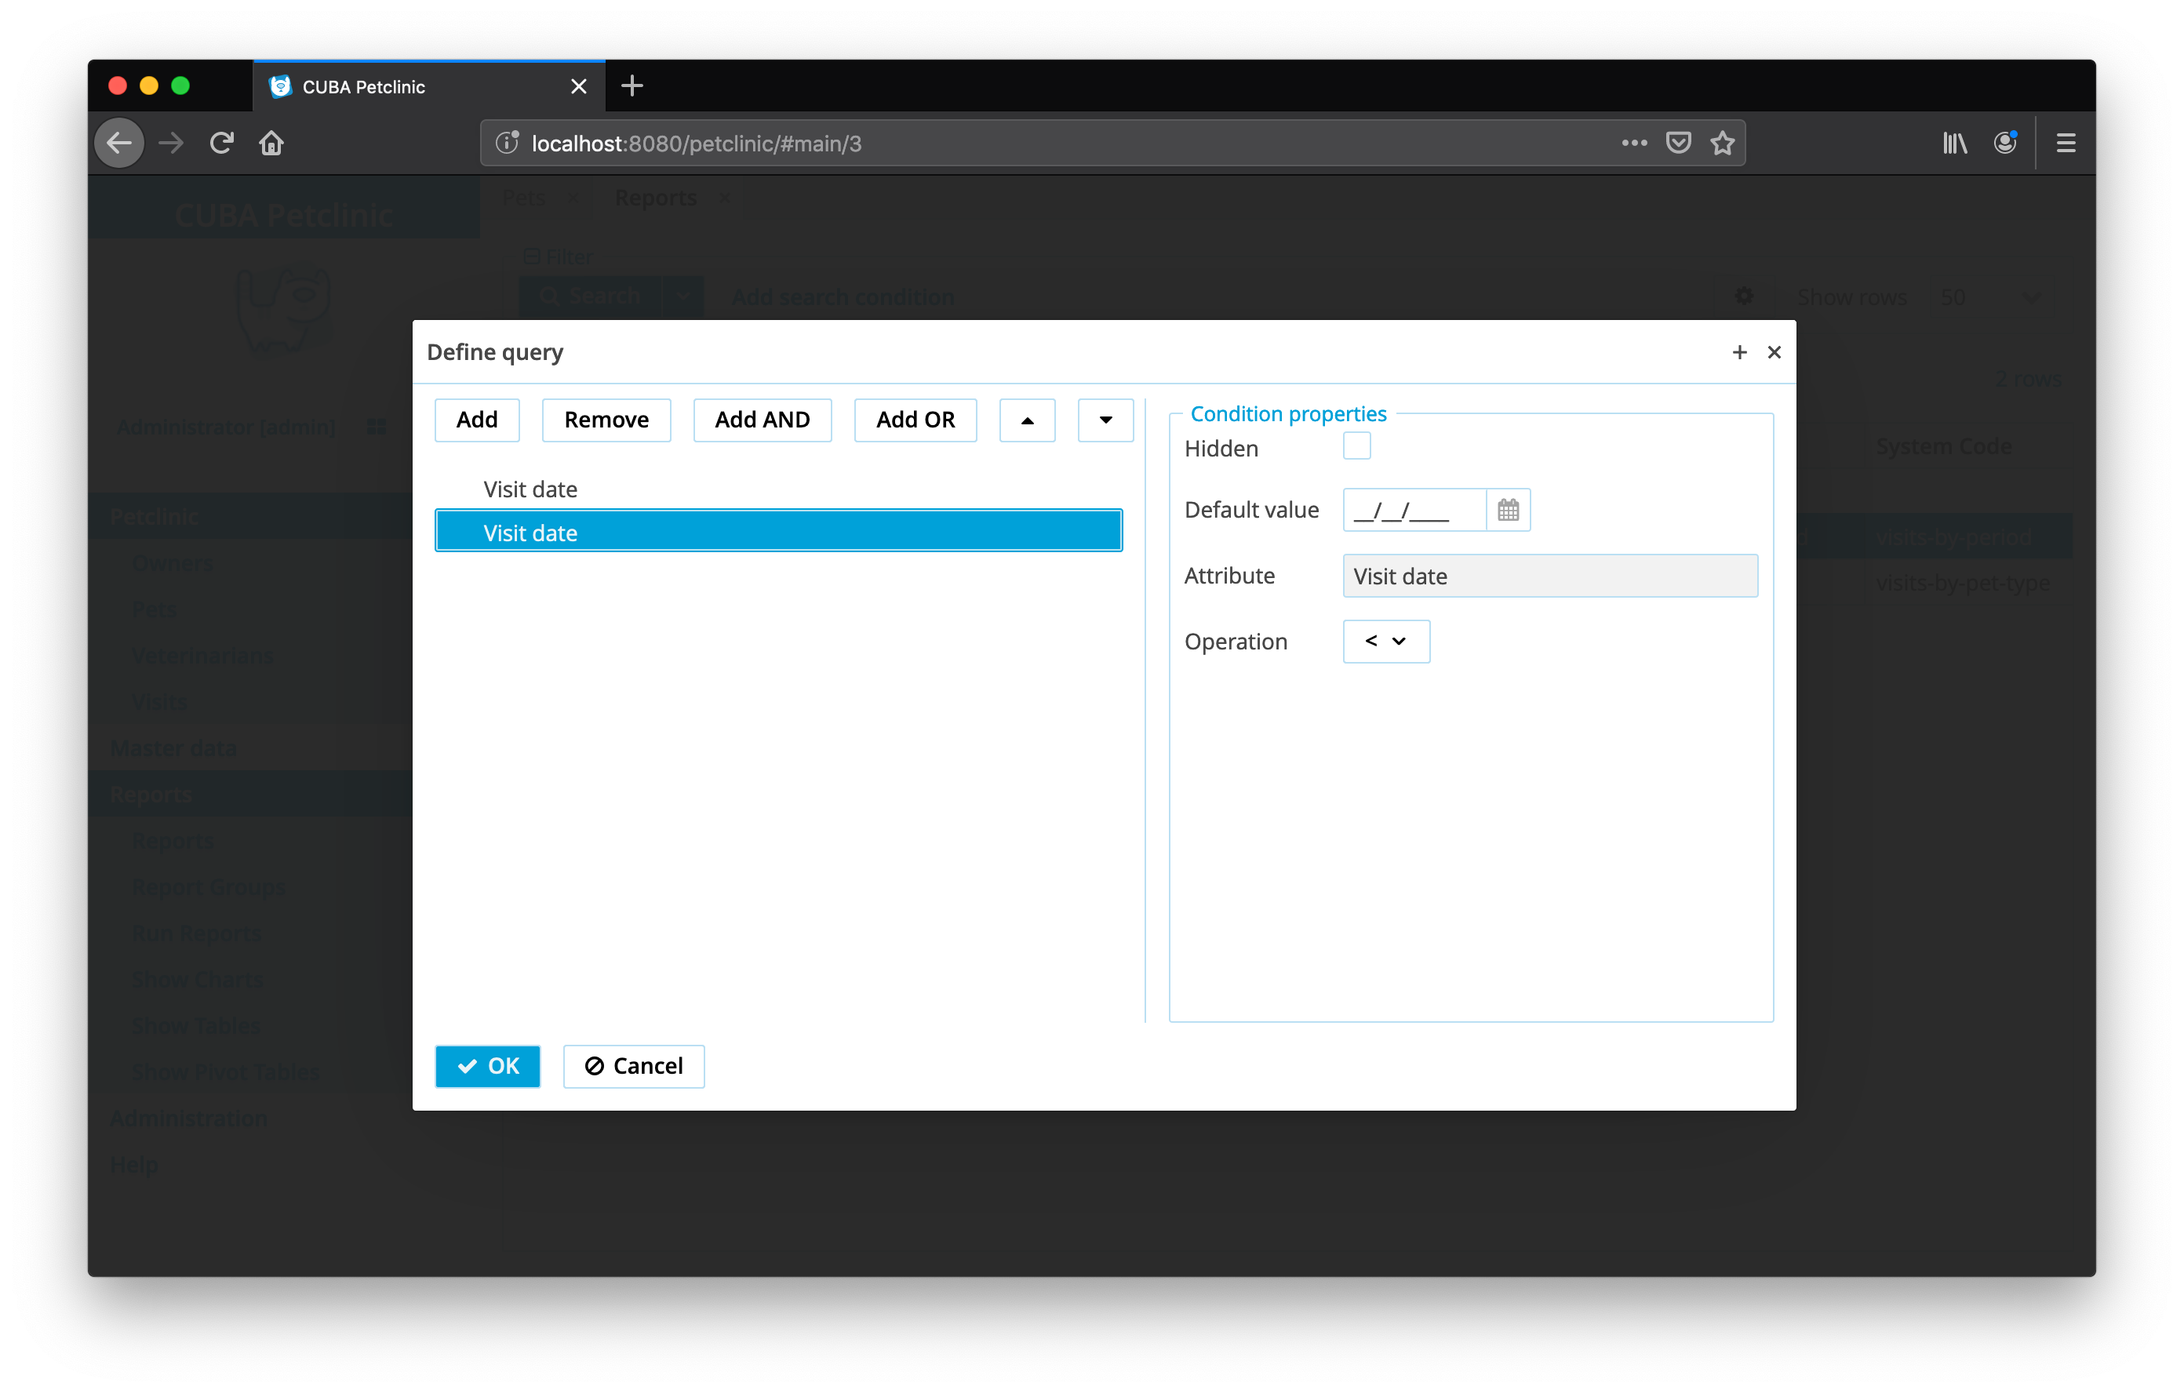Go to browser home page
Viewport: 2184px width, 1393px height.
pyautogui.click(x=271, y=144)
